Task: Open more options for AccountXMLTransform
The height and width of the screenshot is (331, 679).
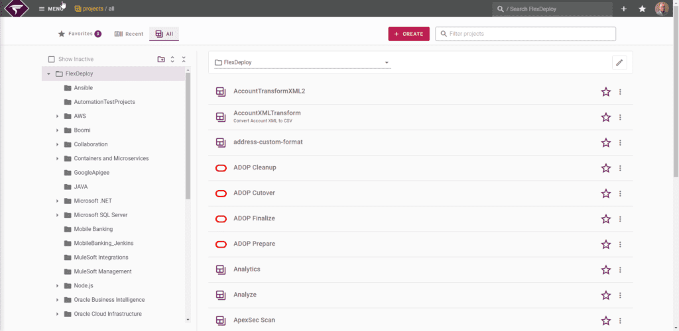Action: pyautogui.click(x=620, y=117)
